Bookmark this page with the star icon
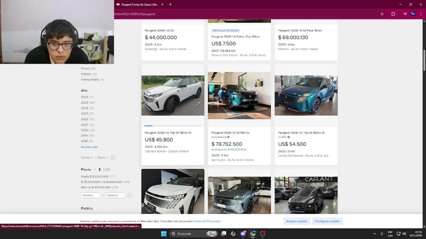The image size is (426, 239). (382, 14)
